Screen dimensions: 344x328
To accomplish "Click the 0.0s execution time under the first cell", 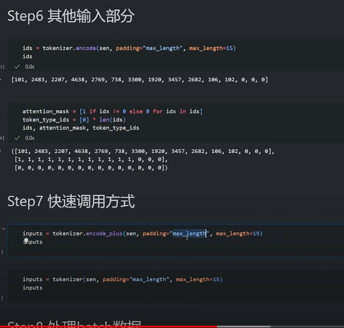I will (x=29, y=66).
